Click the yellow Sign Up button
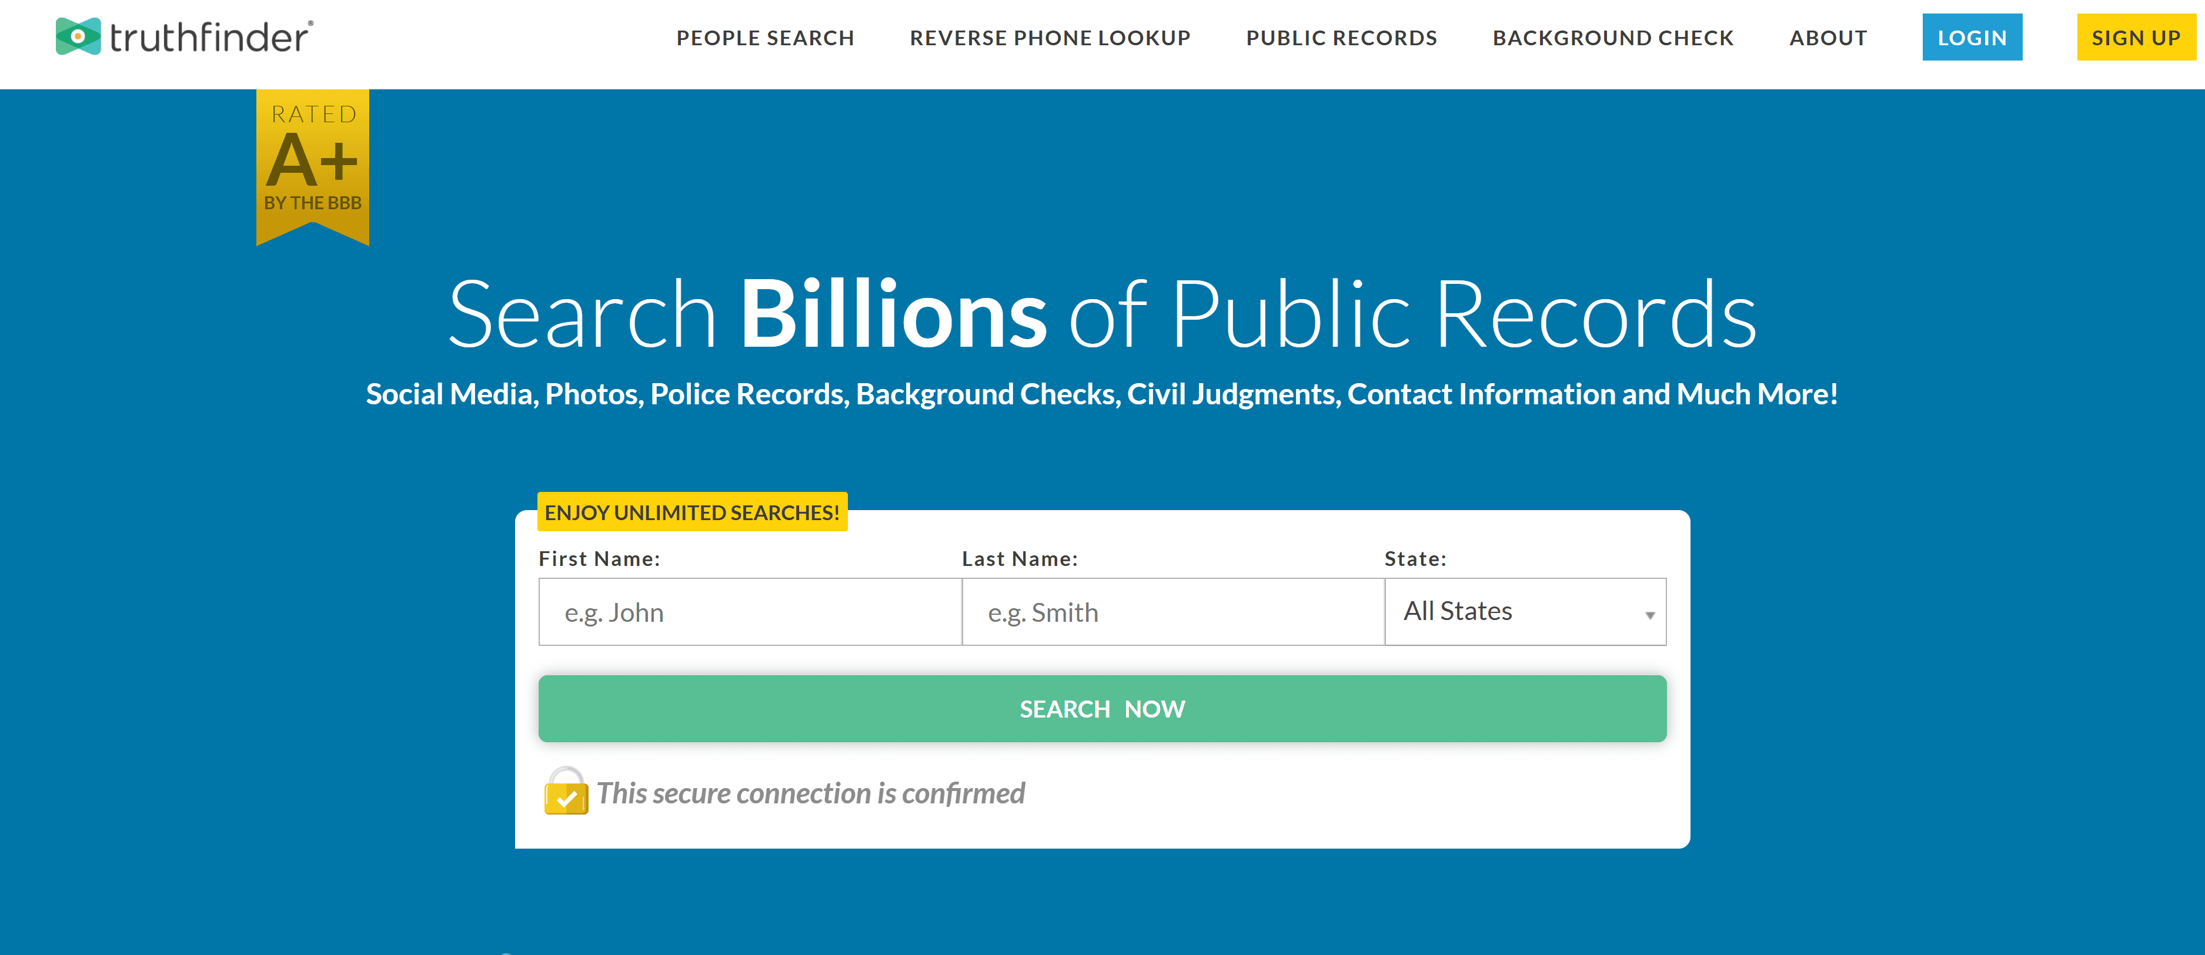This screenshot has height=955, width=2205. pos(2136,37)
